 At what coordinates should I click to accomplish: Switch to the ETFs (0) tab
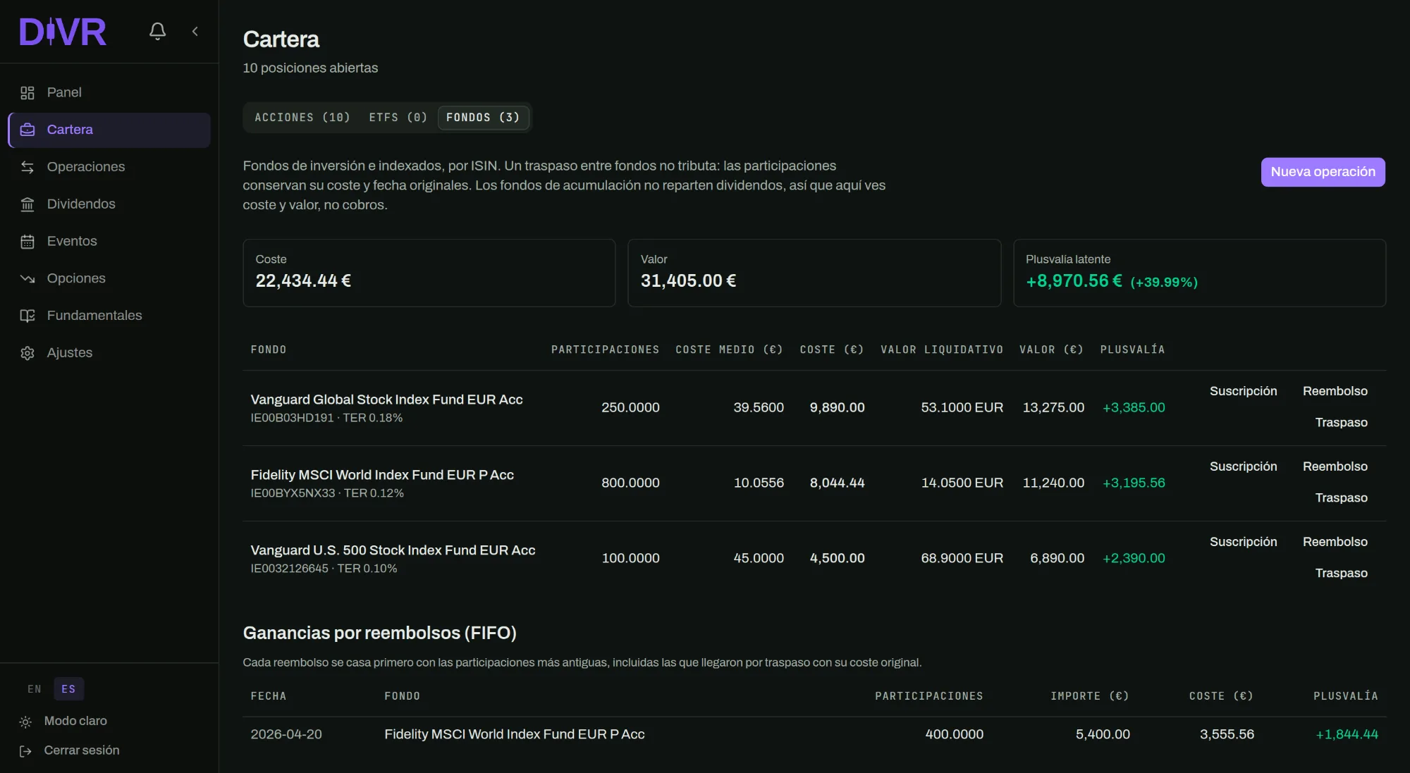point(398,117)
